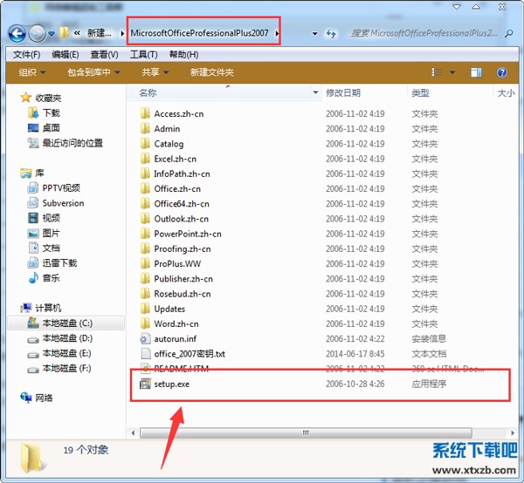The width and height of the screenshot is (524, 483).
Task: Open 音乐 library in sidebar
Action: [x=51, y=278]
